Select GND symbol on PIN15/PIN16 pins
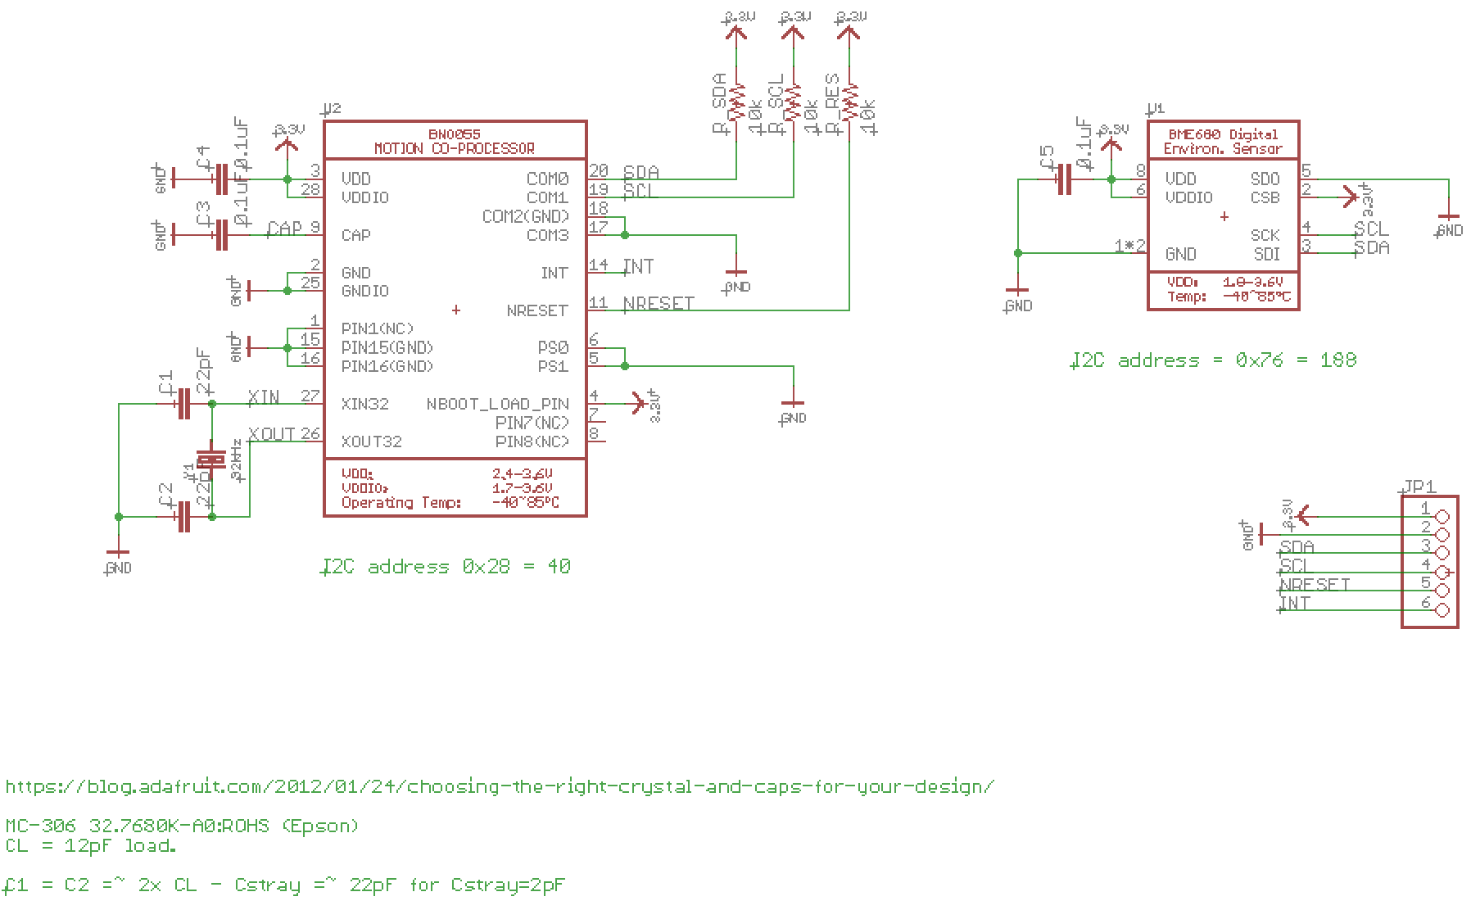 tap(249, 348)
